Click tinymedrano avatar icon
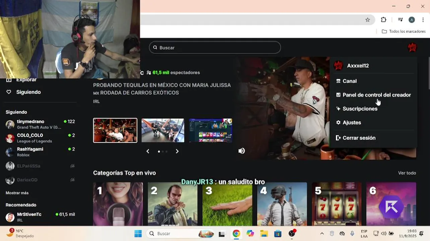This screenshot has width=430, height=241. click(10, 125)
